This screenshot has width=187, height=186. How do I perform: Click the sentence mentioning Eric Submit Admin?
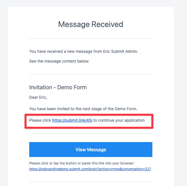84,51
